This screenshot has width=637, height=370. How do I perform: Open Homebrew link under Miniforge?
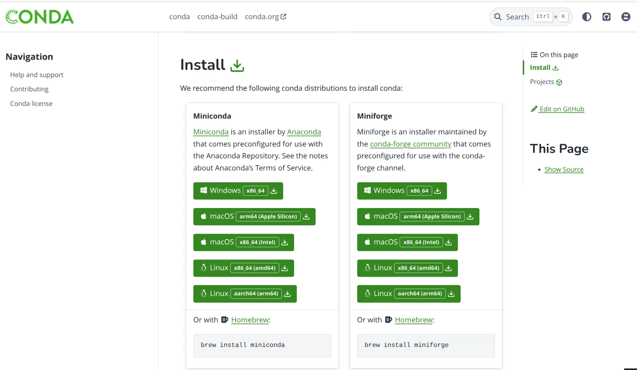(414, 320)
